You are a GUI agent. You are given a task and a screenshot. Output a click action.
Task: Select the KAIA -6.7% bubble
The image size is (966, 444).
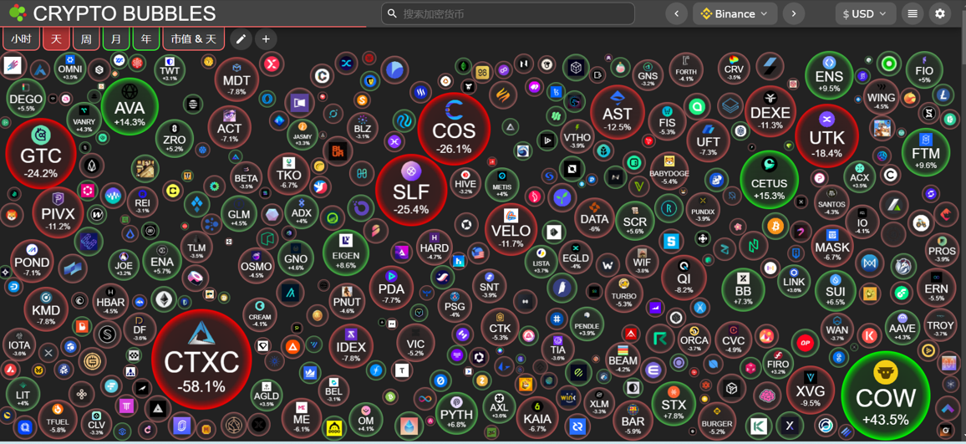(x=538, y=416)
